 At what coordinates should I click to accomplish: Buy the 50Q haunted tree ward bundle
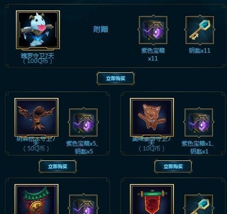tap(57, 166)
